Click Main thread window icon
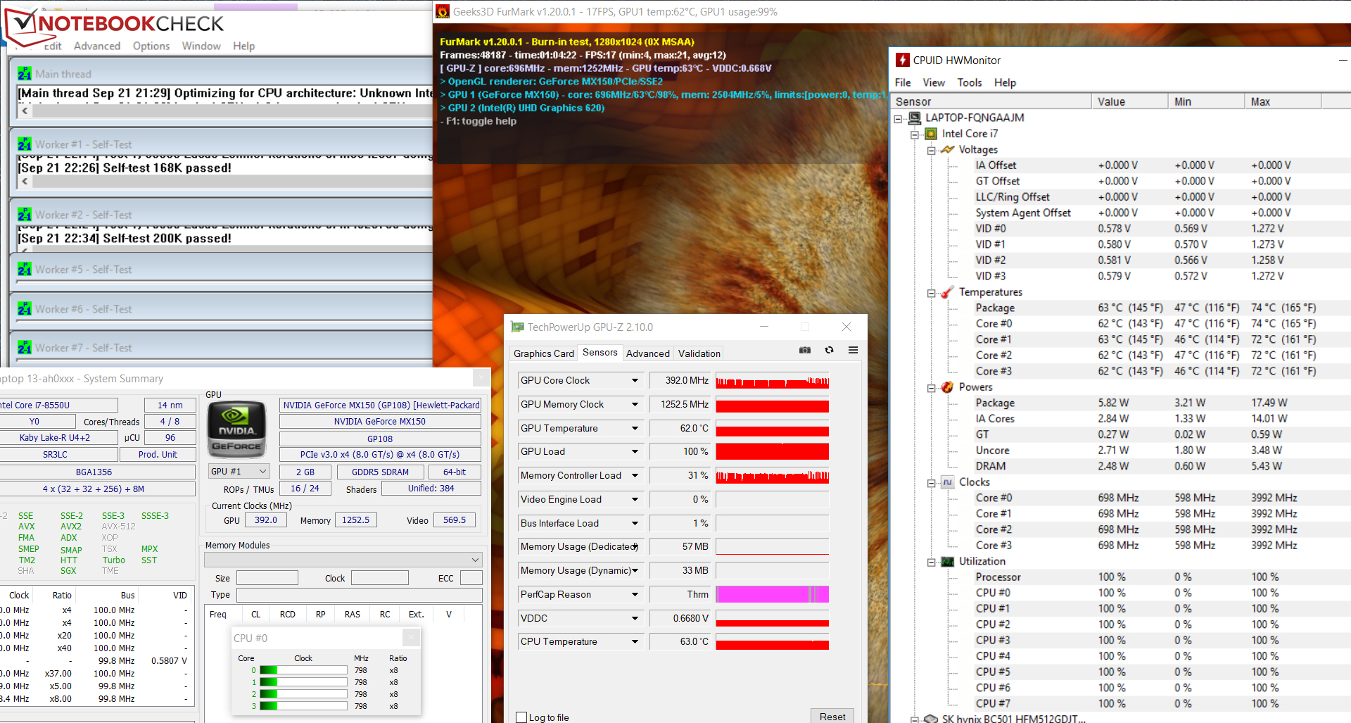 [25, 74]
